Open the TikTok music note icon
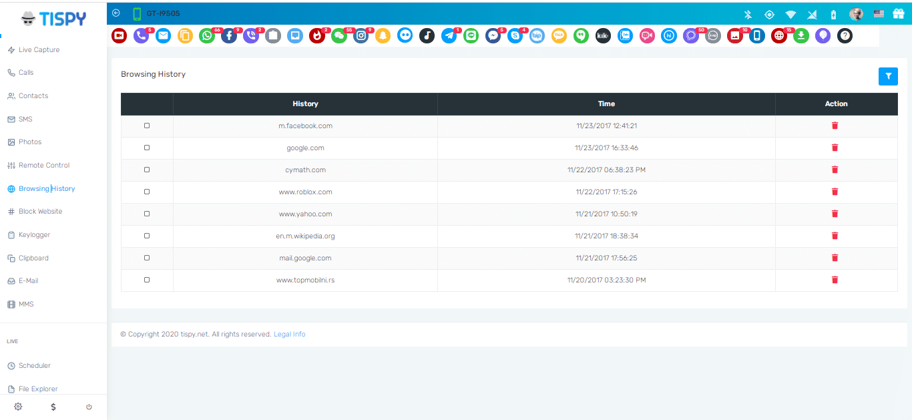The height and width of the screenshot is (420, 912). click(x=427, y=36)
